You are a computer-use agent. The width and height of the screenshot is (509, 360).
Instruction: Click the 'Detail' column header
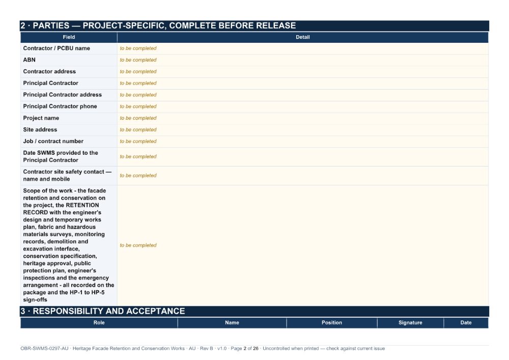(302, 37)
